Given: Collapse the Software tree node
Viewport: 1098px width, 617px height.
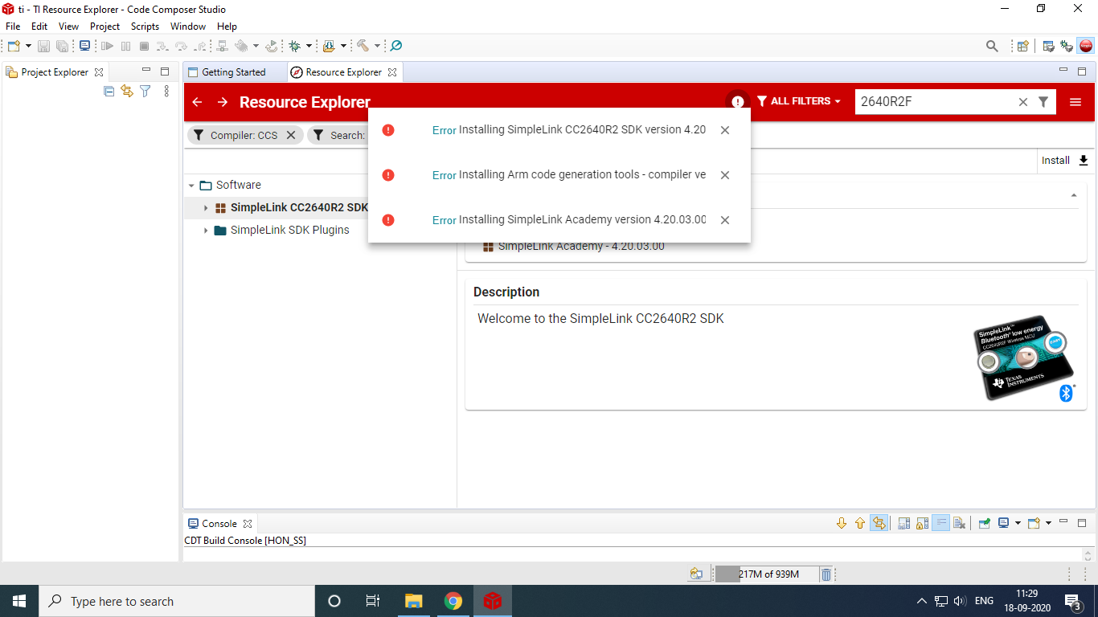Looking at the screenshot, I should [x=191, y=186].
